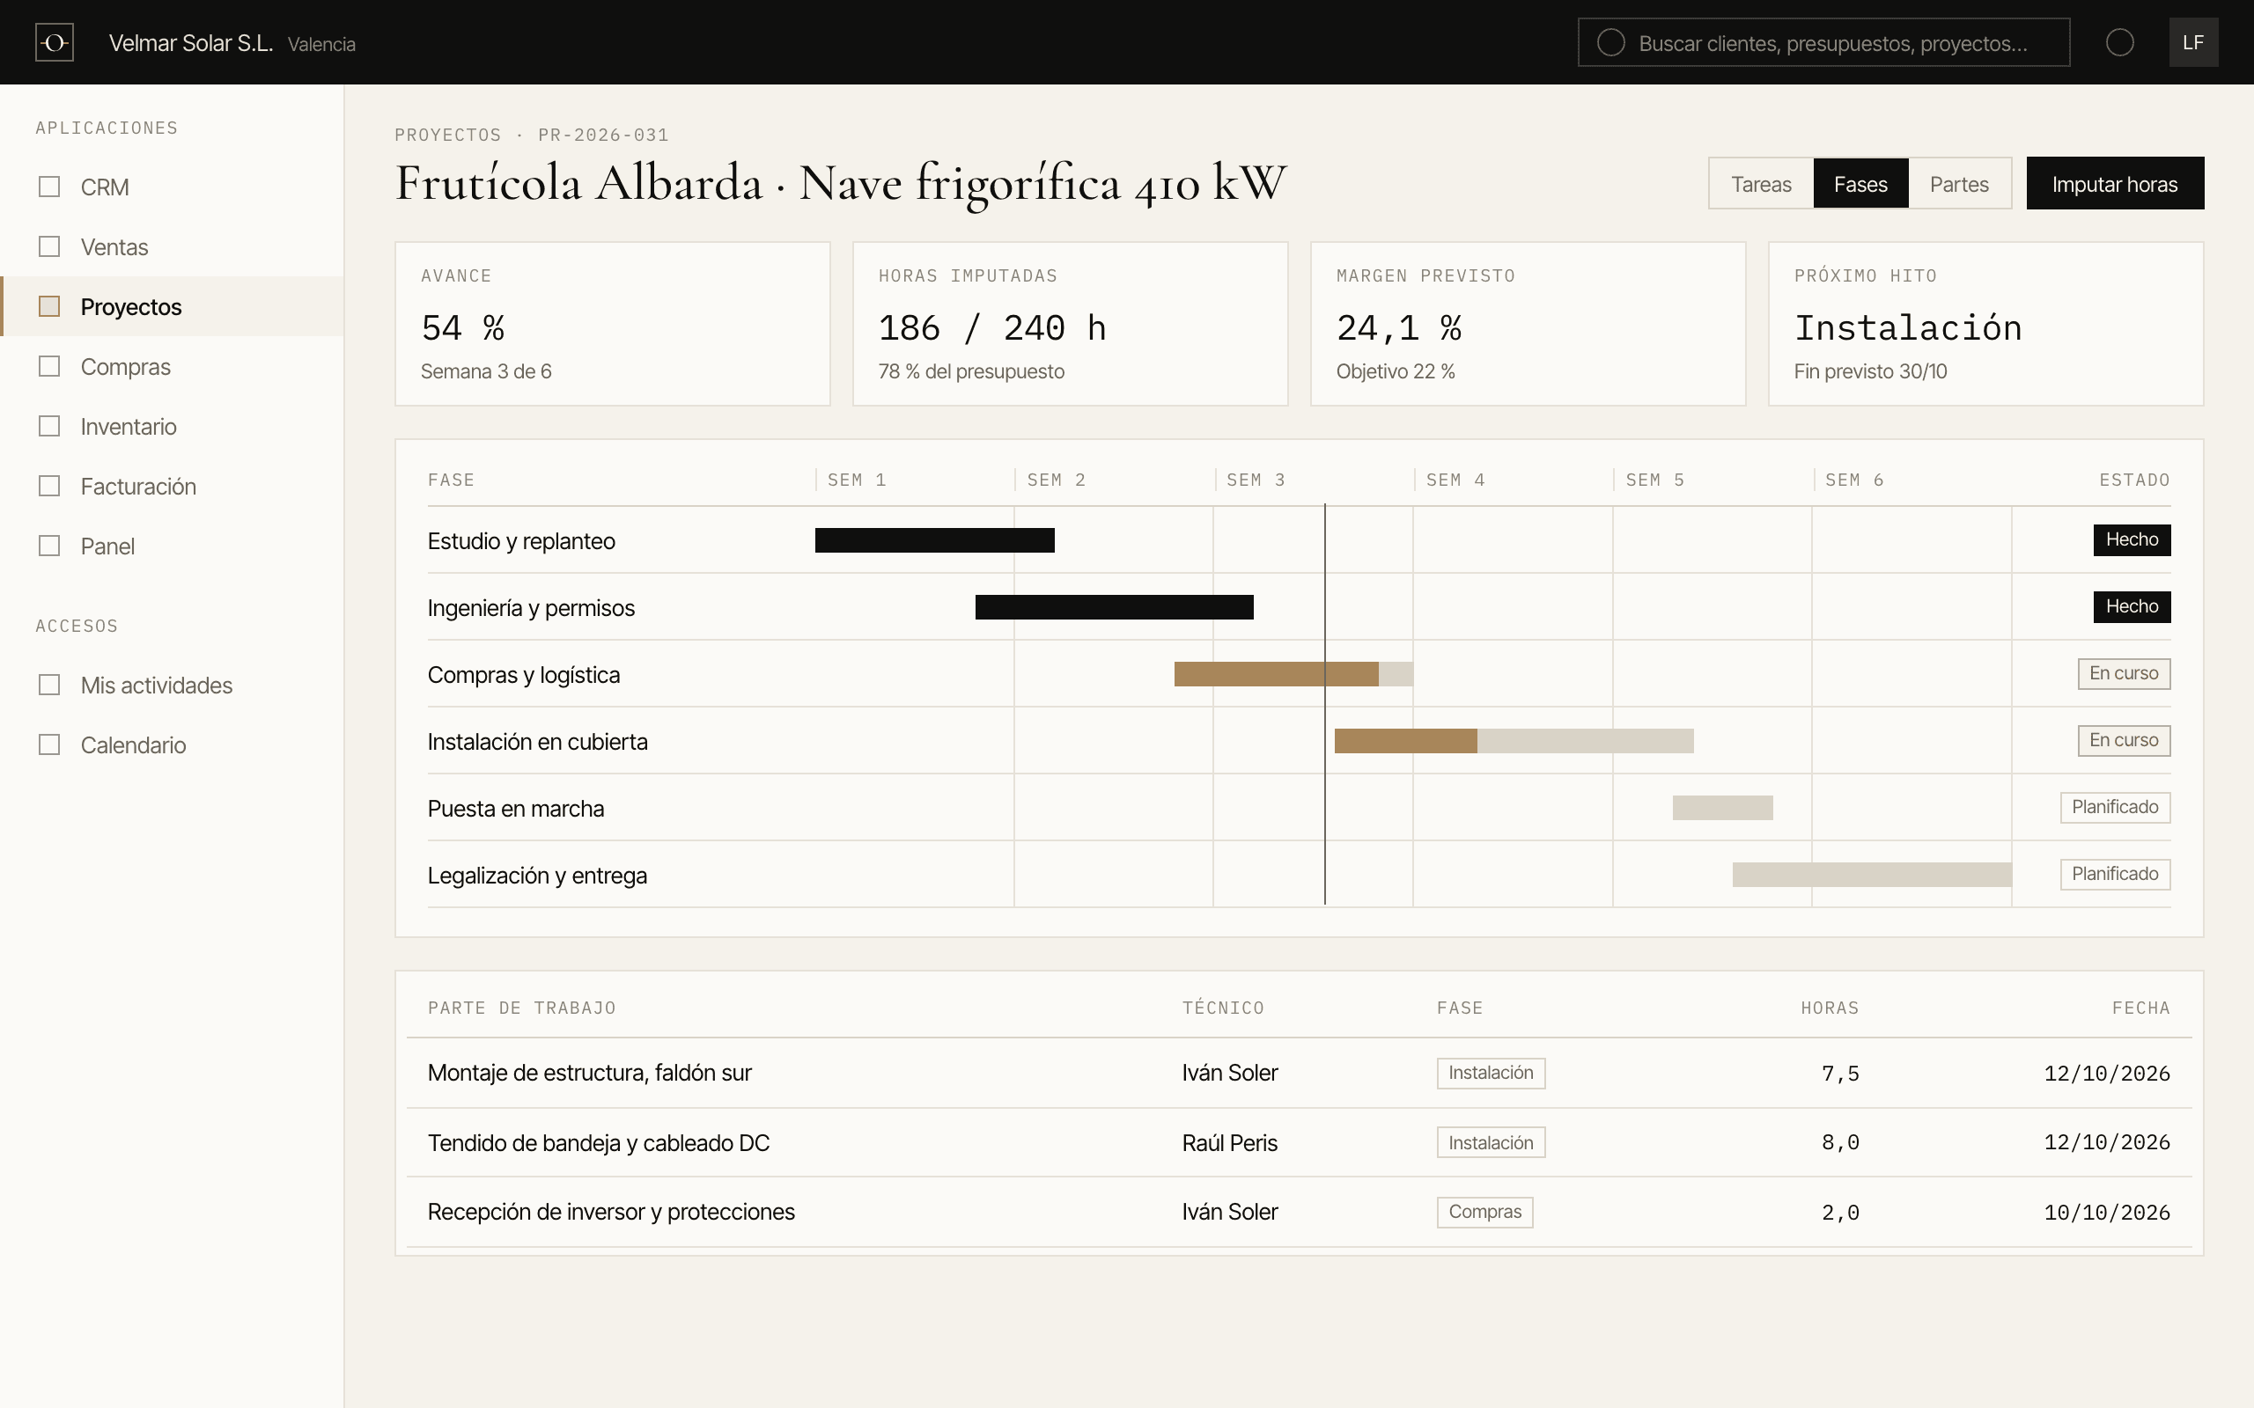Image resolution: width=2254 pixels, height=1408 pixels.
Task: Click the Instalación en cubierta Gantt bar
Action: point(1514,741)
